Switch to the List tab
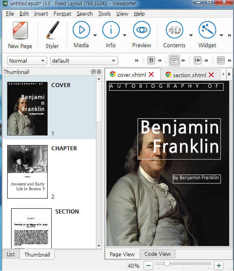 point(11,254)
